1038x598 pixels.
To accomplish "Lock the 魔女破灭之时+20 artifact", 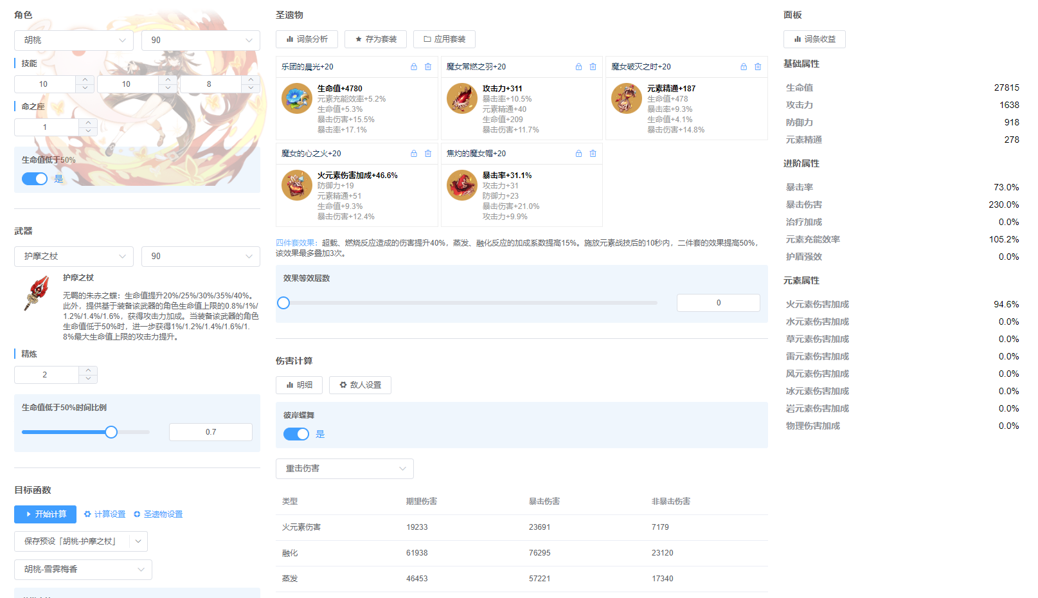I will (x=744, y=66).
